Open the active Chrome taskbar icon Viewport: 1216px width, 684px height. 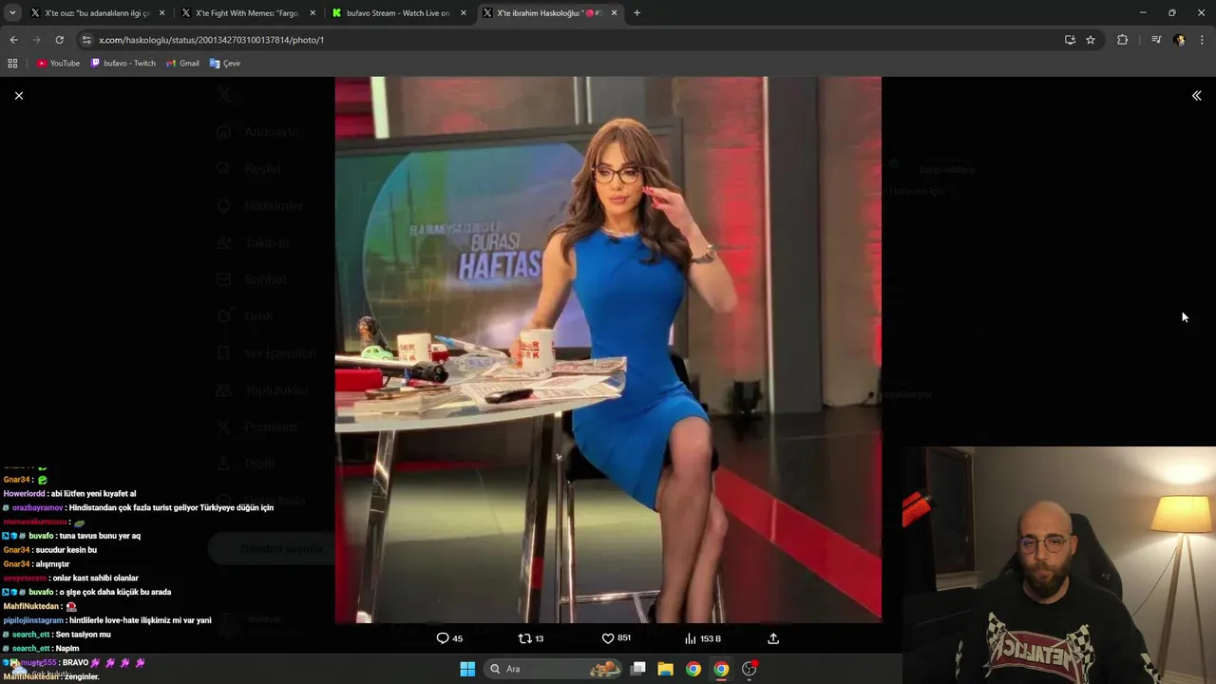pos(721,669)
